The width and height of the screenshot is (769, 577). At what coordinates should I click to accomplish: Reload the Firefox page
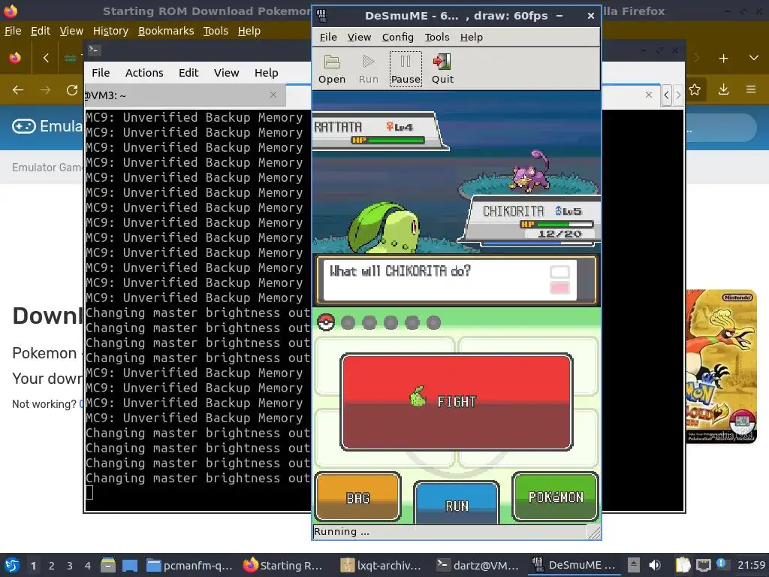pyautogui.click(x=72, y=90)
